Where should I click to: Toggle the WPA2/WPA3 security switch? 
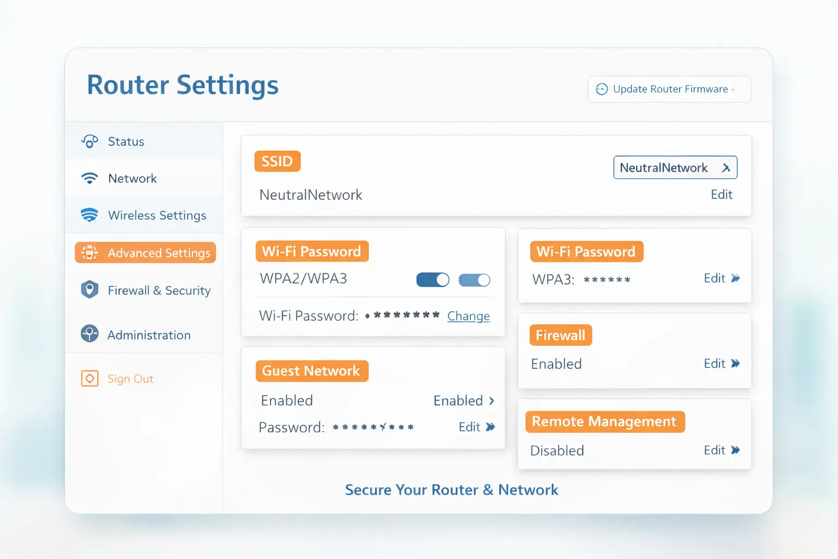pos(433,279)
